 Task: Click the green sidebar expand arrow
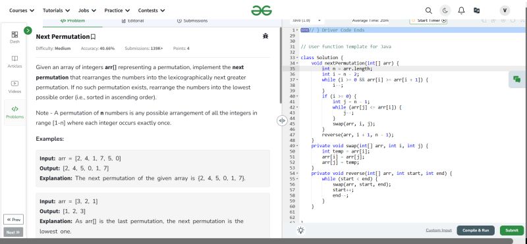tap(28, 30)
